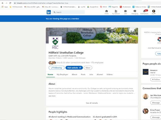Expand the Me profile menu
The height and width of the screenshot is (120, 161).
tap(154, 12)
